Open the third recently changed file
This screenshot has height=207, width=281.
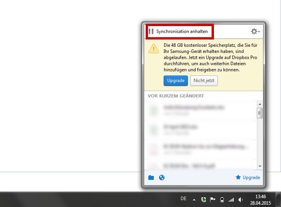tap(199, 149)
